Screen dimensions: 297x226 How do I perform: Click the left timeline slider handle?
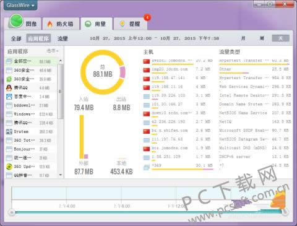click(12, 212)
